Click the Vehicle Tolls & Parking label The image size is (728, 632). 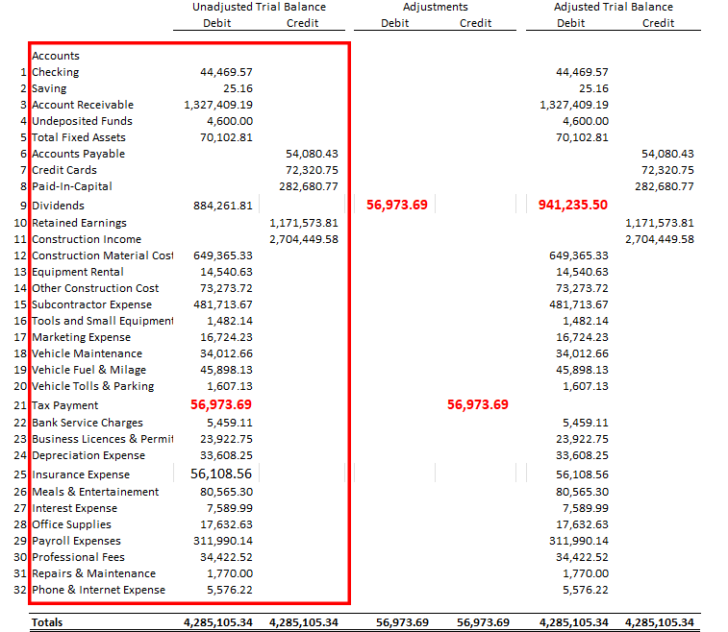coord(93,386)
